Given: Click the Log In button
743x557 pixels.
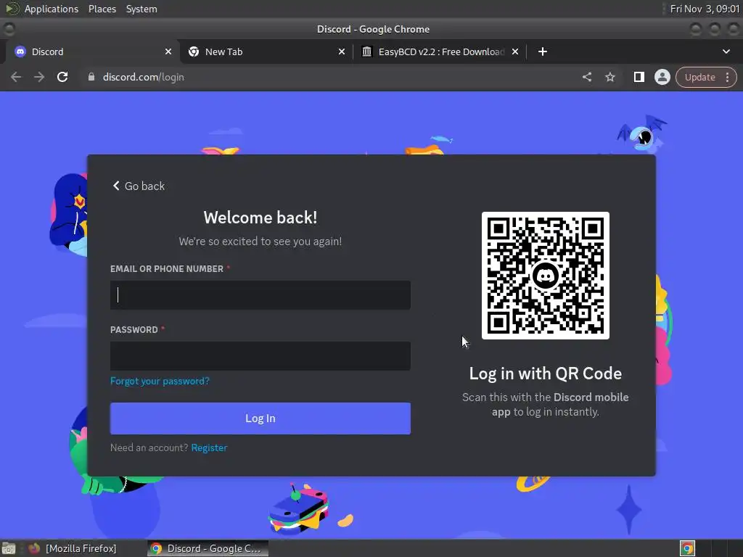Looking at the screenshot, I should point(260,418).
